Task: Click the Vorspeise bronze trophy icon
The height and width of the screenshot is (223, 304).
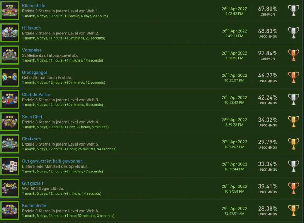Action: [x=293, y=55]
